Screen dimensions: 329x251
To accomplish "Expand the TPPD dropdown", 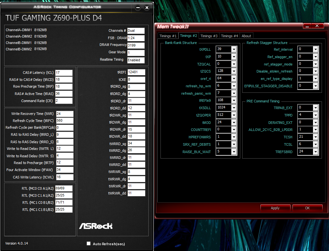I will 316,115.
